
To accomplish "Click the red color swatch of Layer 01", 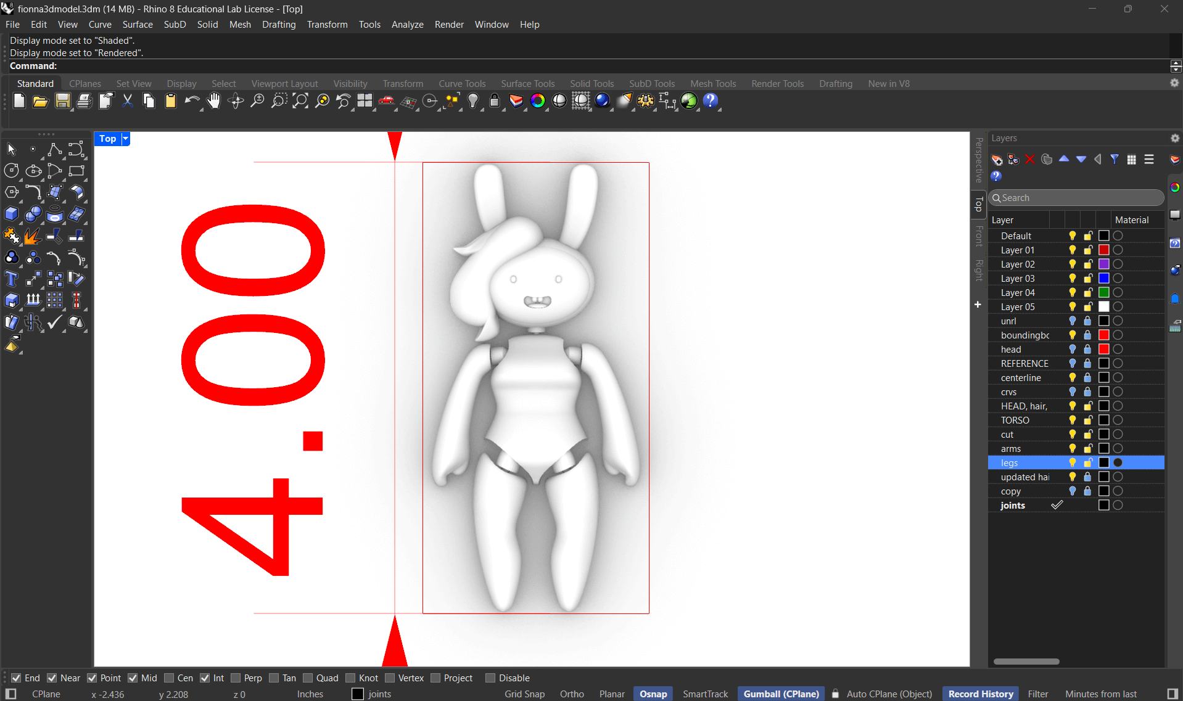I will (x=1103, y=250).
